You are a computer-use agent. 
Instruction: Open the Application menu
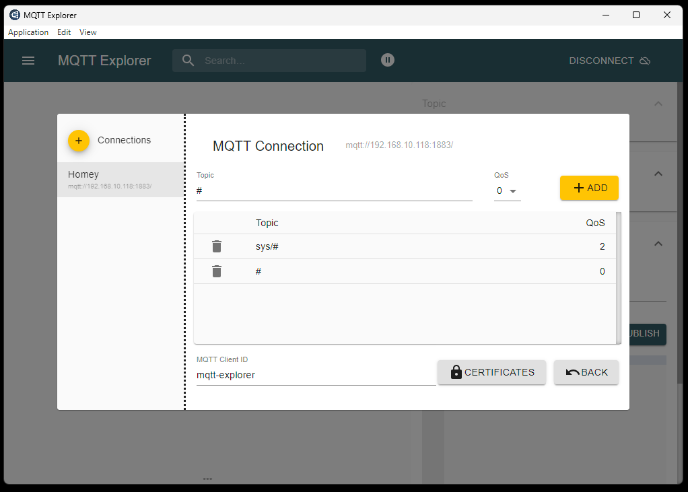pyautogui.click(x=28, y=32)
